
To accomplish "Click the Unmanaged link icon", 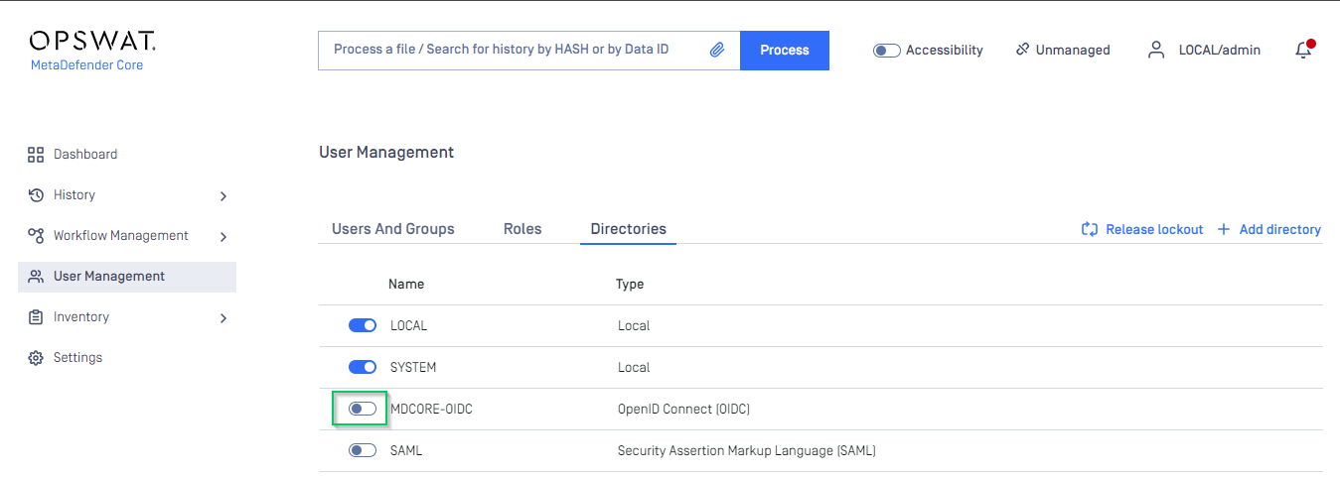I will coord(1022,50).
